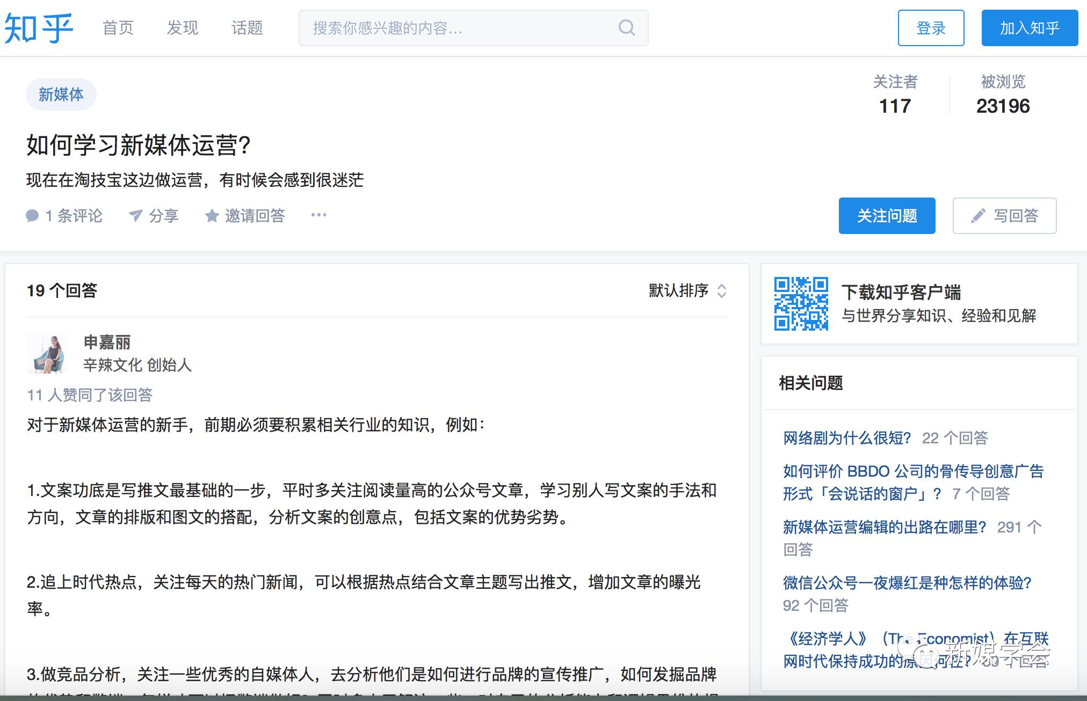
Task: Open the 默认排序 sort dropdown
Action: 687,290
